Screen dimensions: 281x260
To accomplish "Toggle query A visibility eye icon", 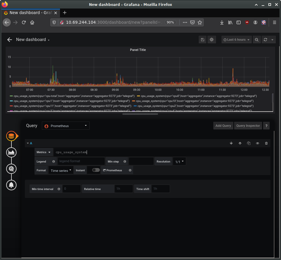I will 258,143.
